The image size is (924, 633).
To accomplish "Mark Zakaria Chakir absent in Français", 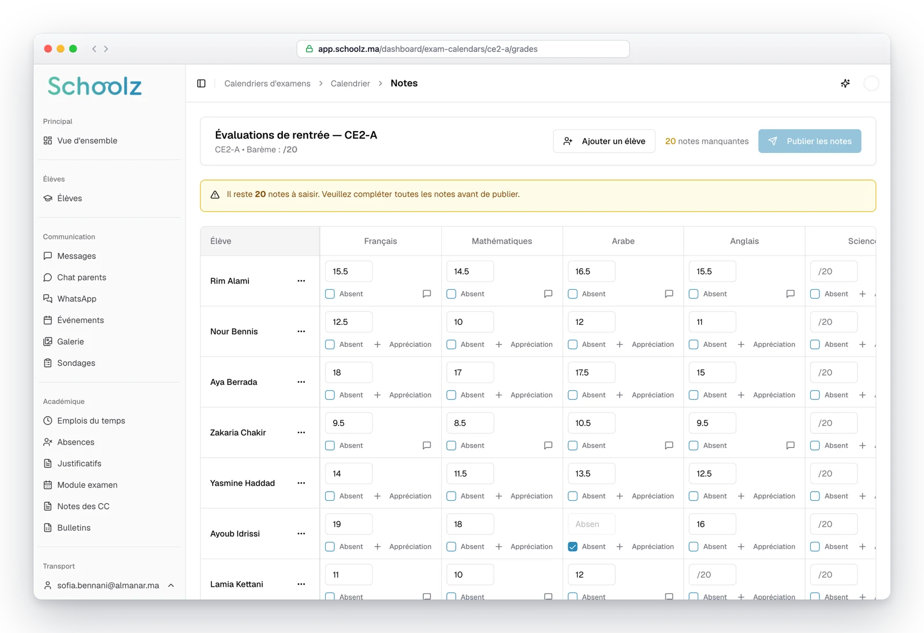I will click(330, 445).
